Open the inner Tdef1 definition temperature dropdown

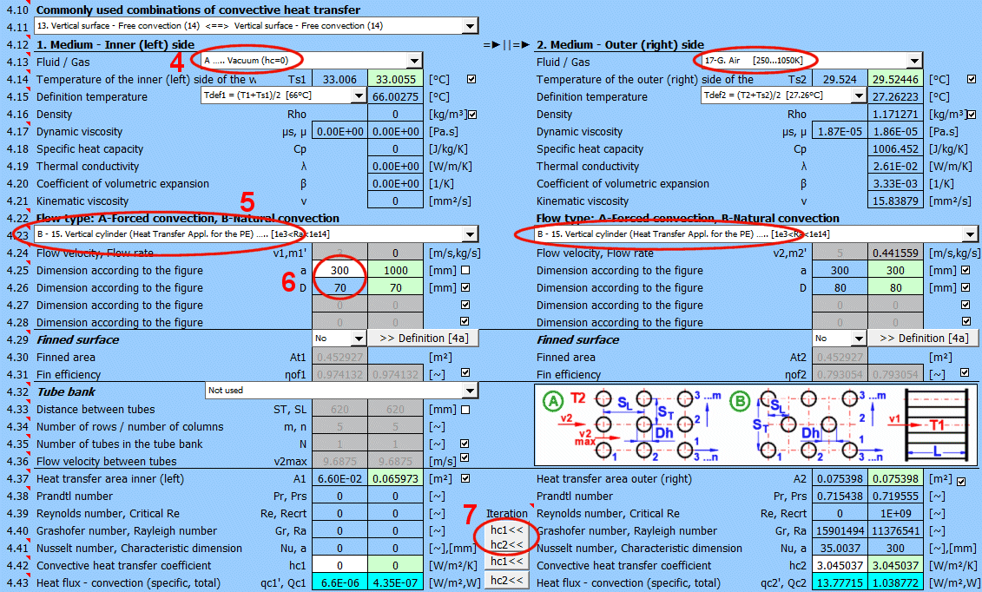[x=357, y=95]
